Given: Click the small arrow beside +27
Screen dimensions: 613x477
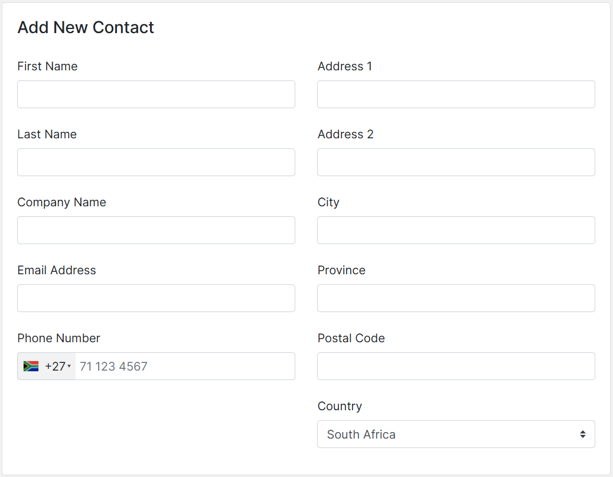Looking at the screenshot, I should click(x=69, y=366).
